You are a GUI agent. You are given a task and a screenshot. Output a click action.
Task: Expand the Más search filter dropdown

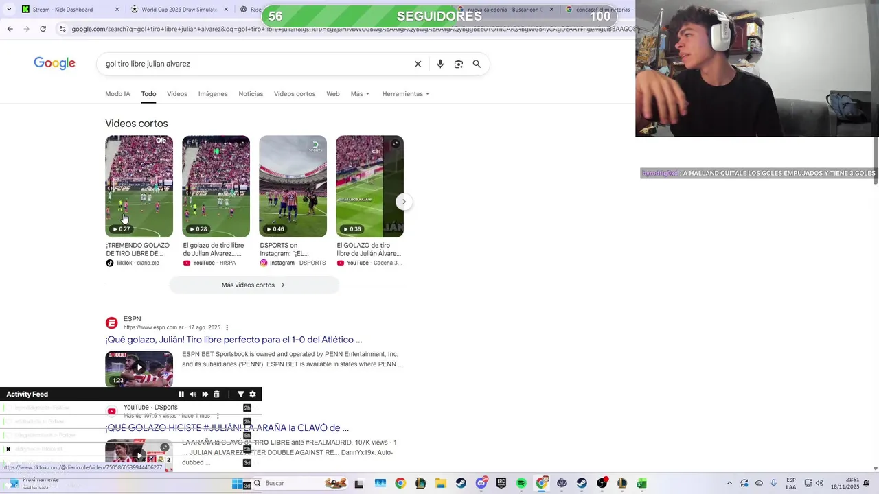[360, 94]
